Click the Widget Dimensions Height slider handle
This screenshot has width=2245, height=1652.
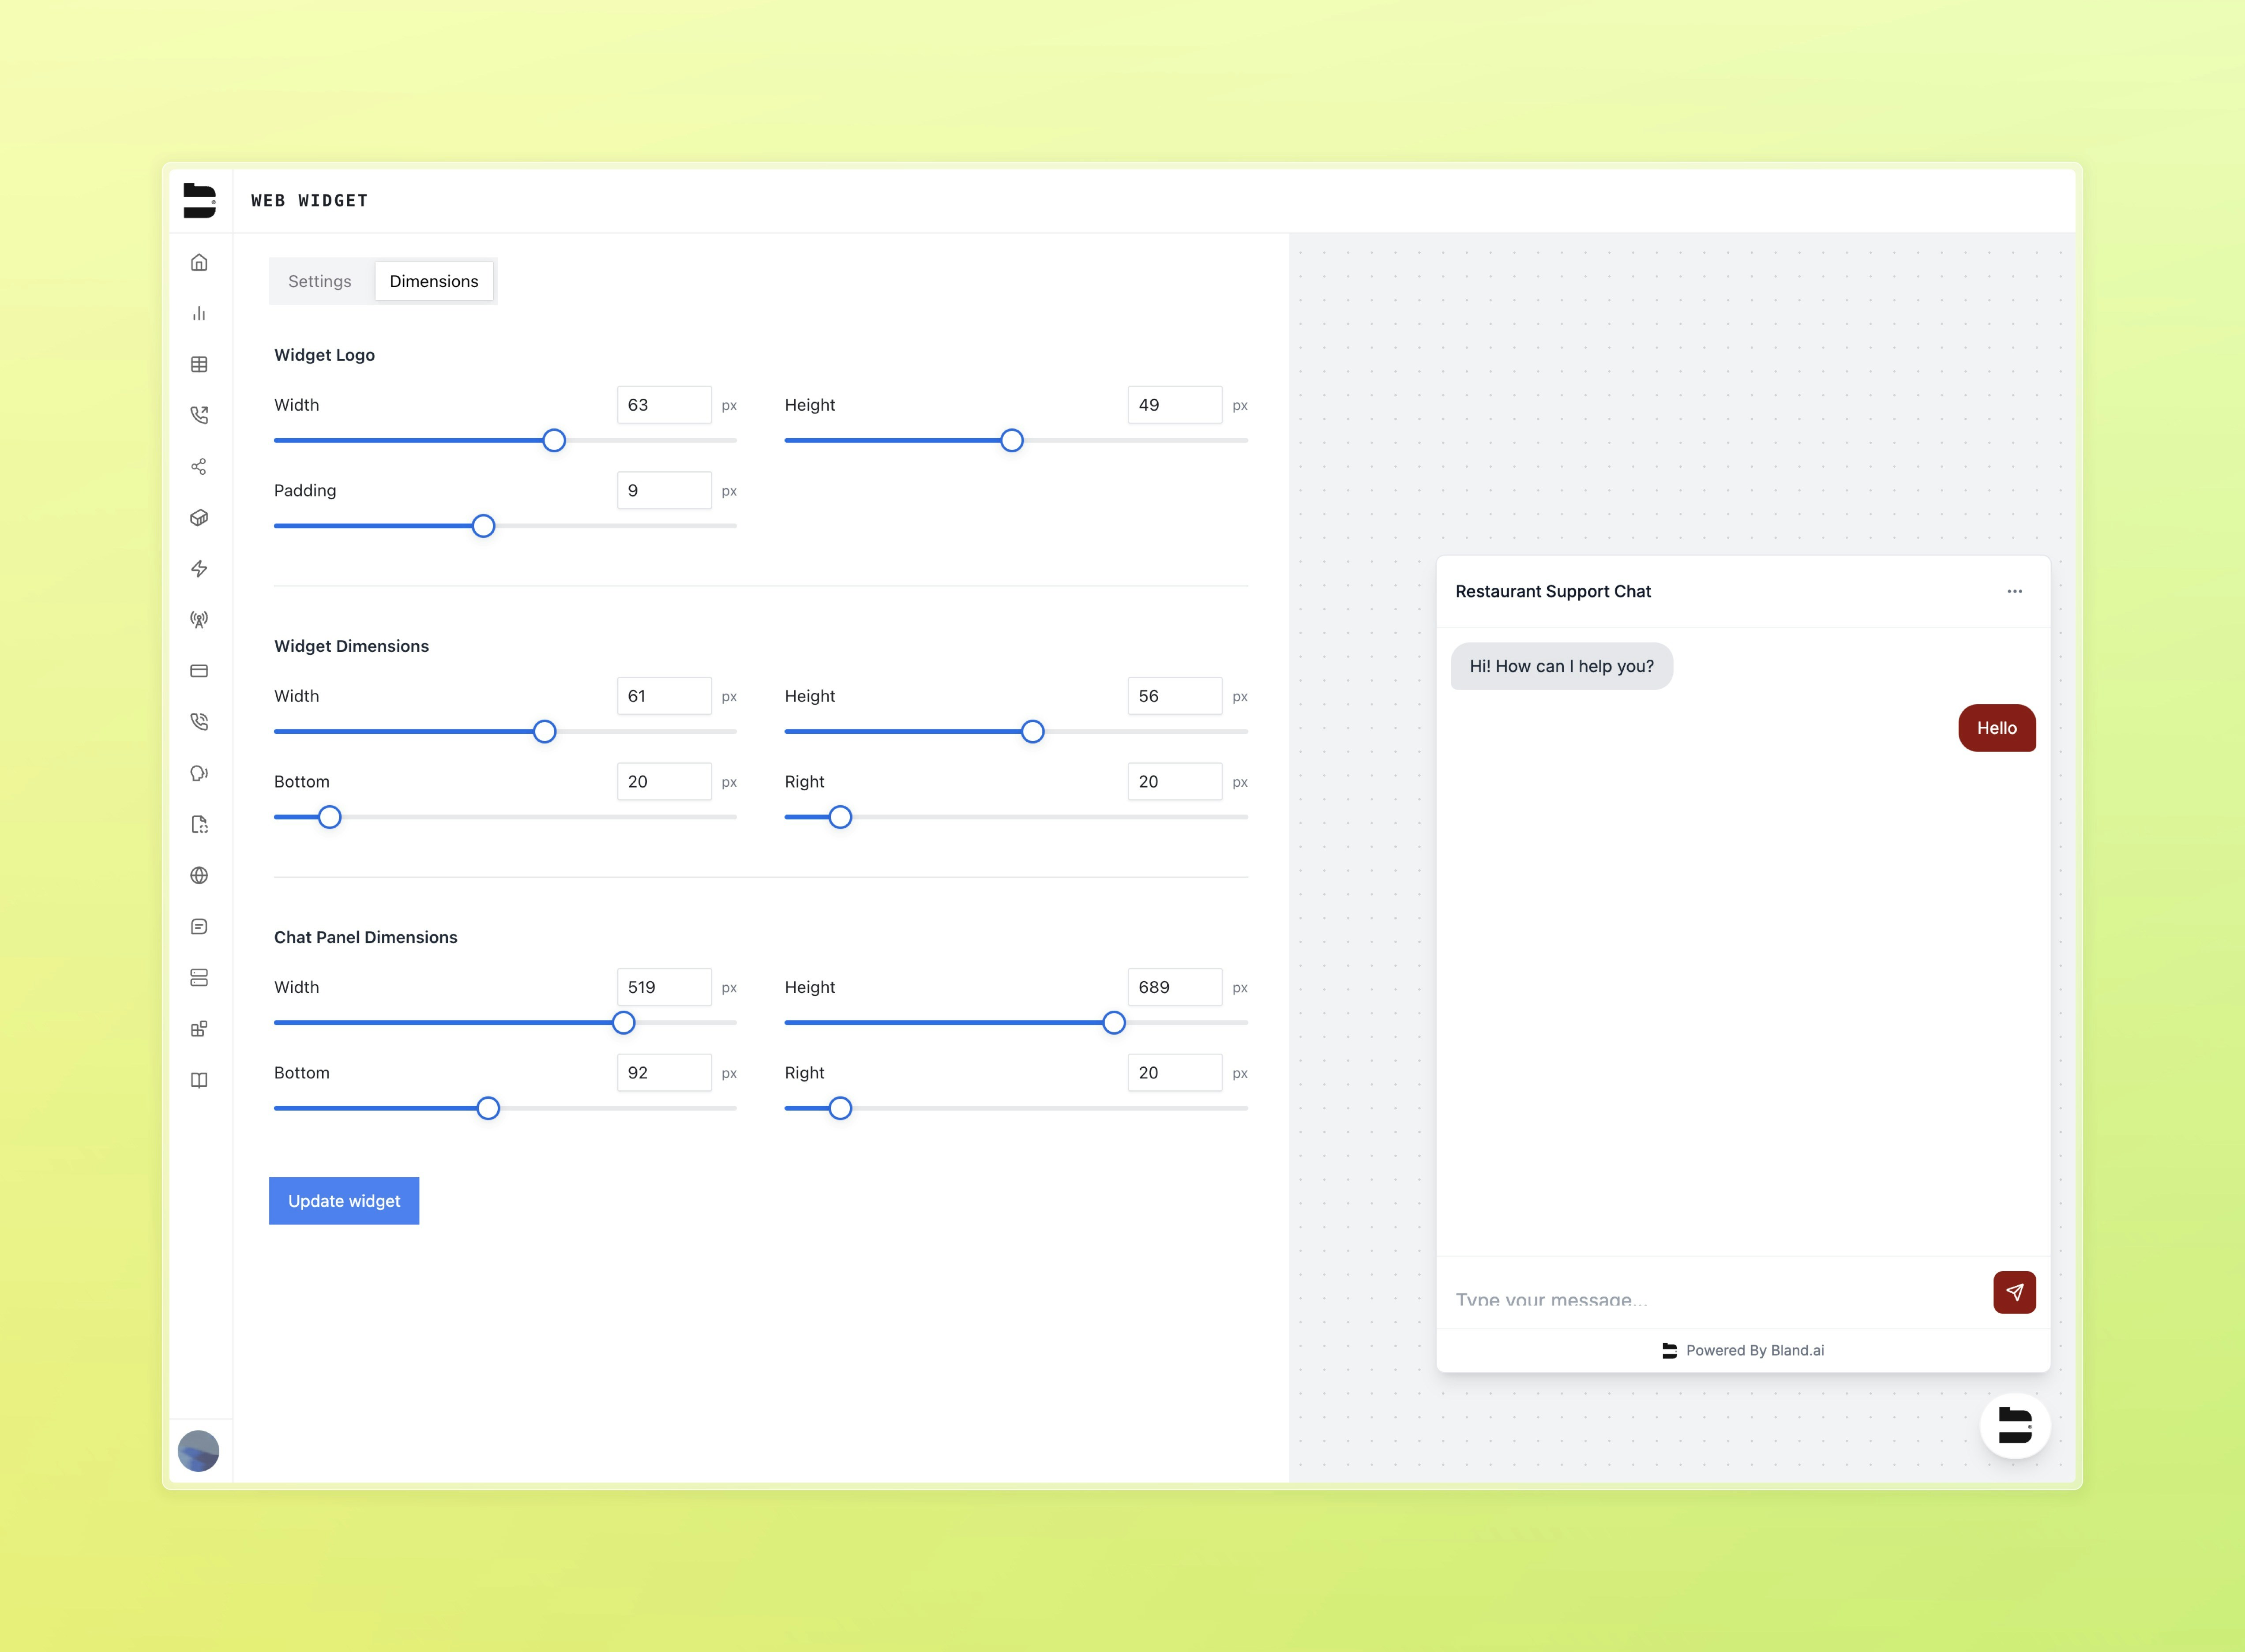coord(1033,732)
